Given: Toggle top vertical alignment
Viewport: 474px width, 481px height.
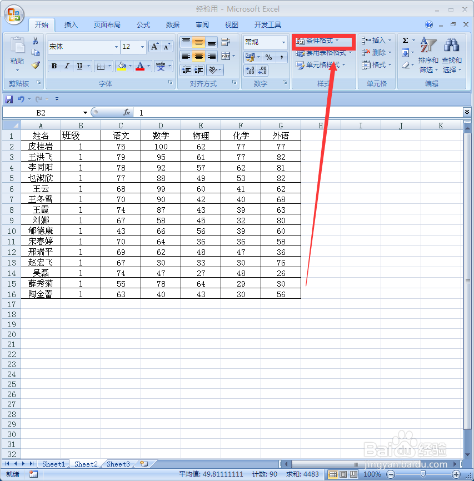Looking at the screenshot, I should (x=186, y=42).
